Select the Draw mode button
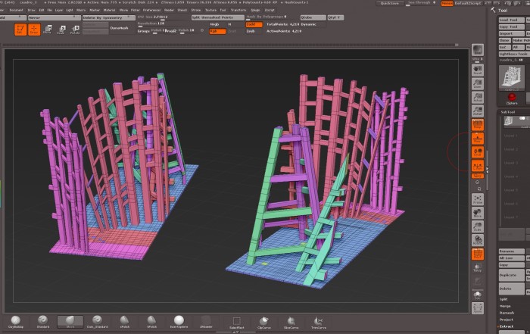Image resolution: width=530 pixels, height=334 pixels. (x=34, y=29)
